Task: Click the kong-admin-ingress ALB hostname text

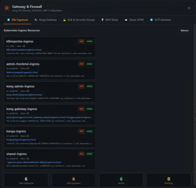Action: [x=49, y=98]
